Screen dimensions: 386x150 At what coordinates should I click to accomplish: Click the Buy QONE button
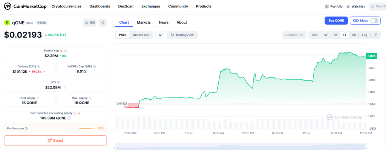[x=336, y=21]
